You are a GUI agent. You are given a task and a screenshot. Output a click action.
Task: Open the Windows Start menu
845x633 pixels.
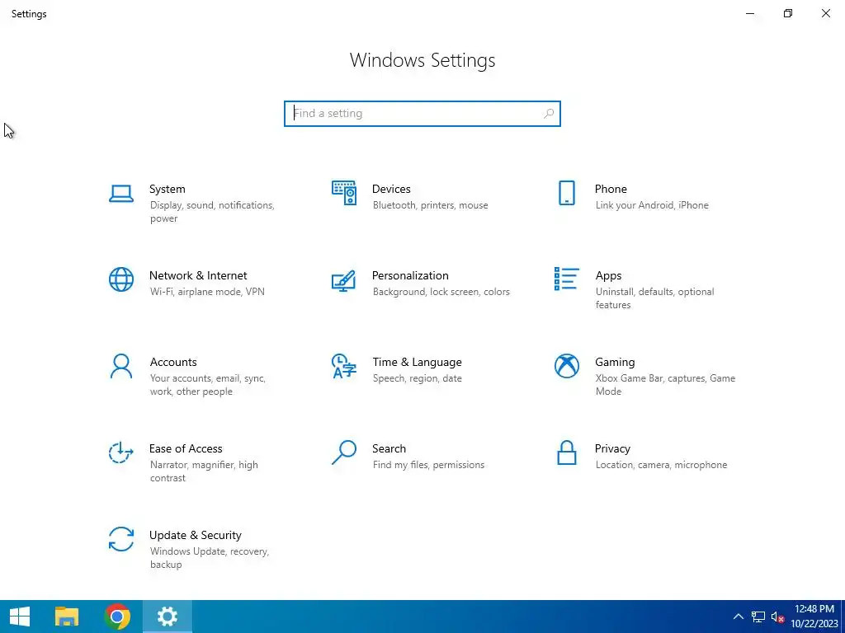(20, 617)
